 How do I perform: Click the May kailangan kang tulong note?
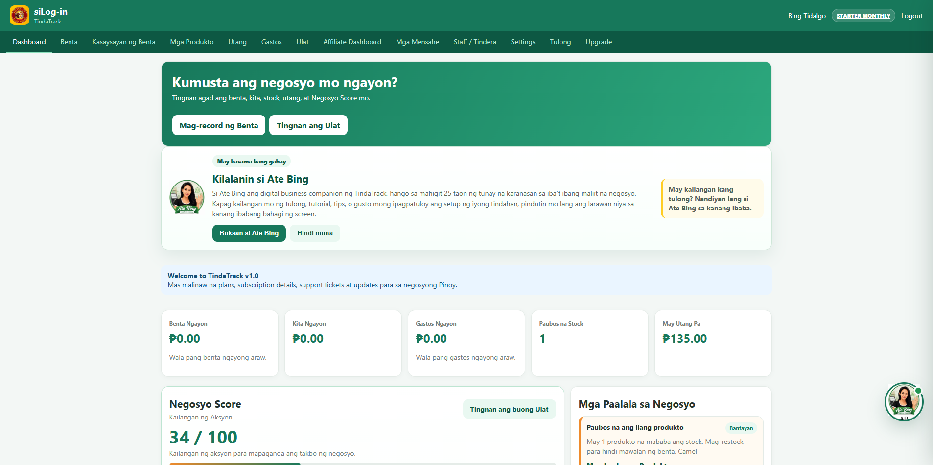(712, 199)
